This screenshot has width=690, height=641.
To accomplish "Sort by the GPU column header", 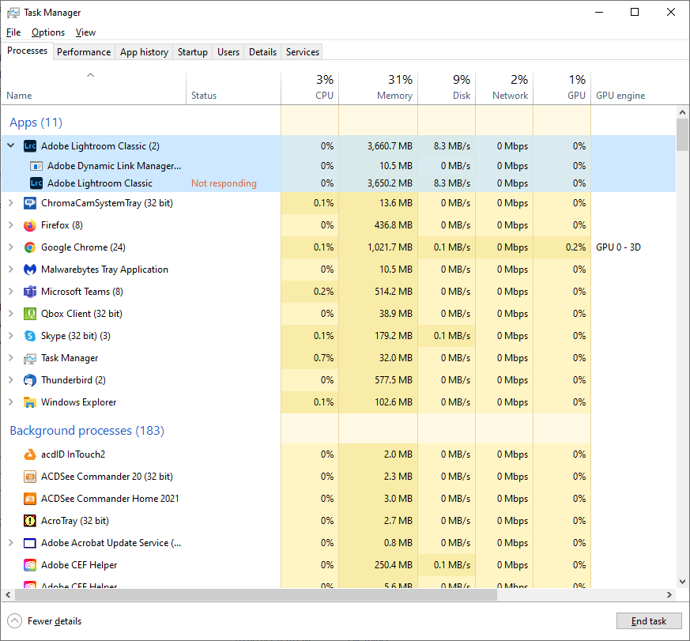I will 562,88.
